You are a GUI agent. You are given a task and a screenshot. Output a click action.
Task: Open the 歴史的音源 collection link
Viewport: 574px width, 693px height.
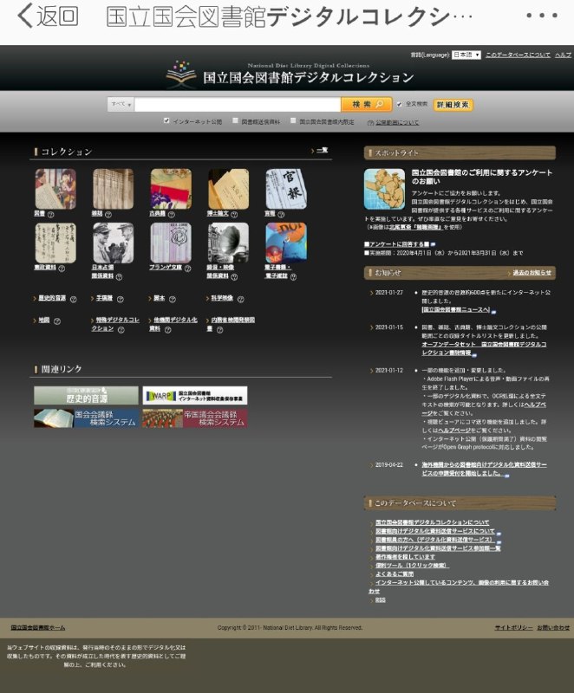pyautogui.click(x=52, y=298)
